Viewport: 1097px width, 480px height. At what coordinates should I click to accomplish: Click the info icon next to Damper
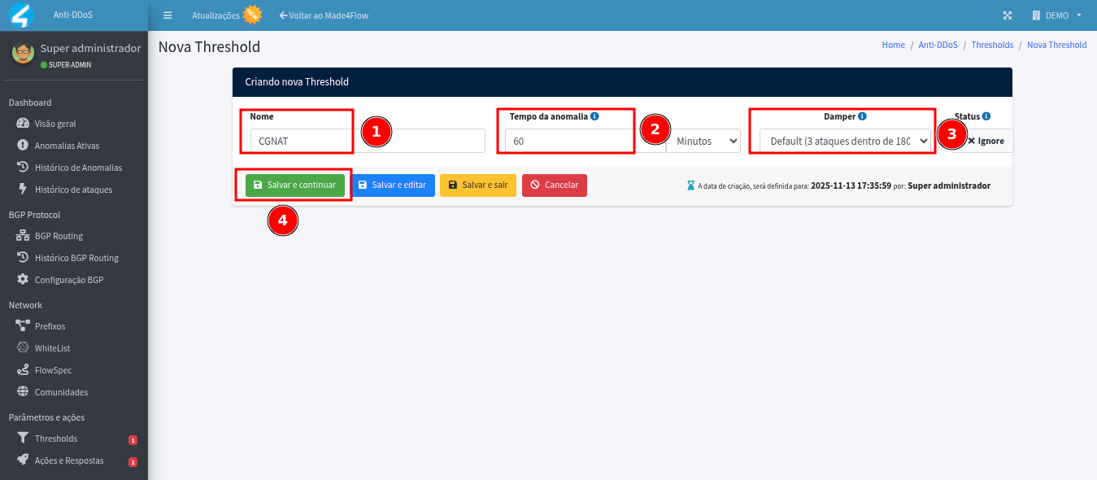862,116
